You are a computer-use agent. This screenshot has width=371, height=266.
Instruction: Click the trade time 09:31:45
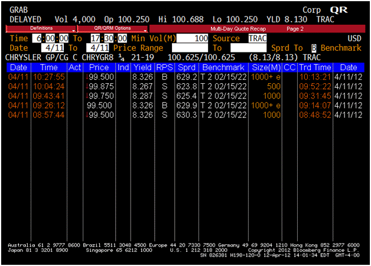(x=315, y=96)
